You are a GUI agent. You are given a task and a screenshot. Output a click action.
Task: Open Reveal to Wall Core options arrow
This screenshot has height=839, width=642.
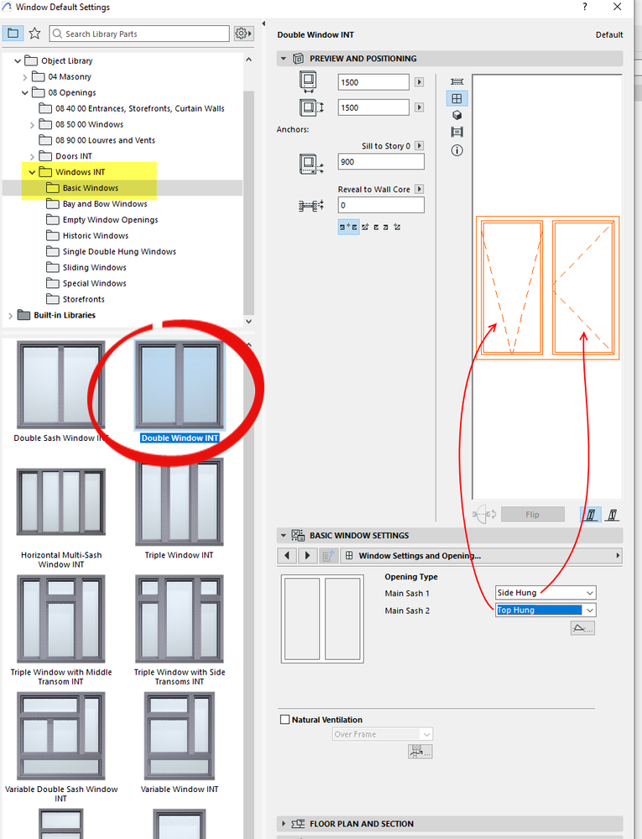(419, 189)
